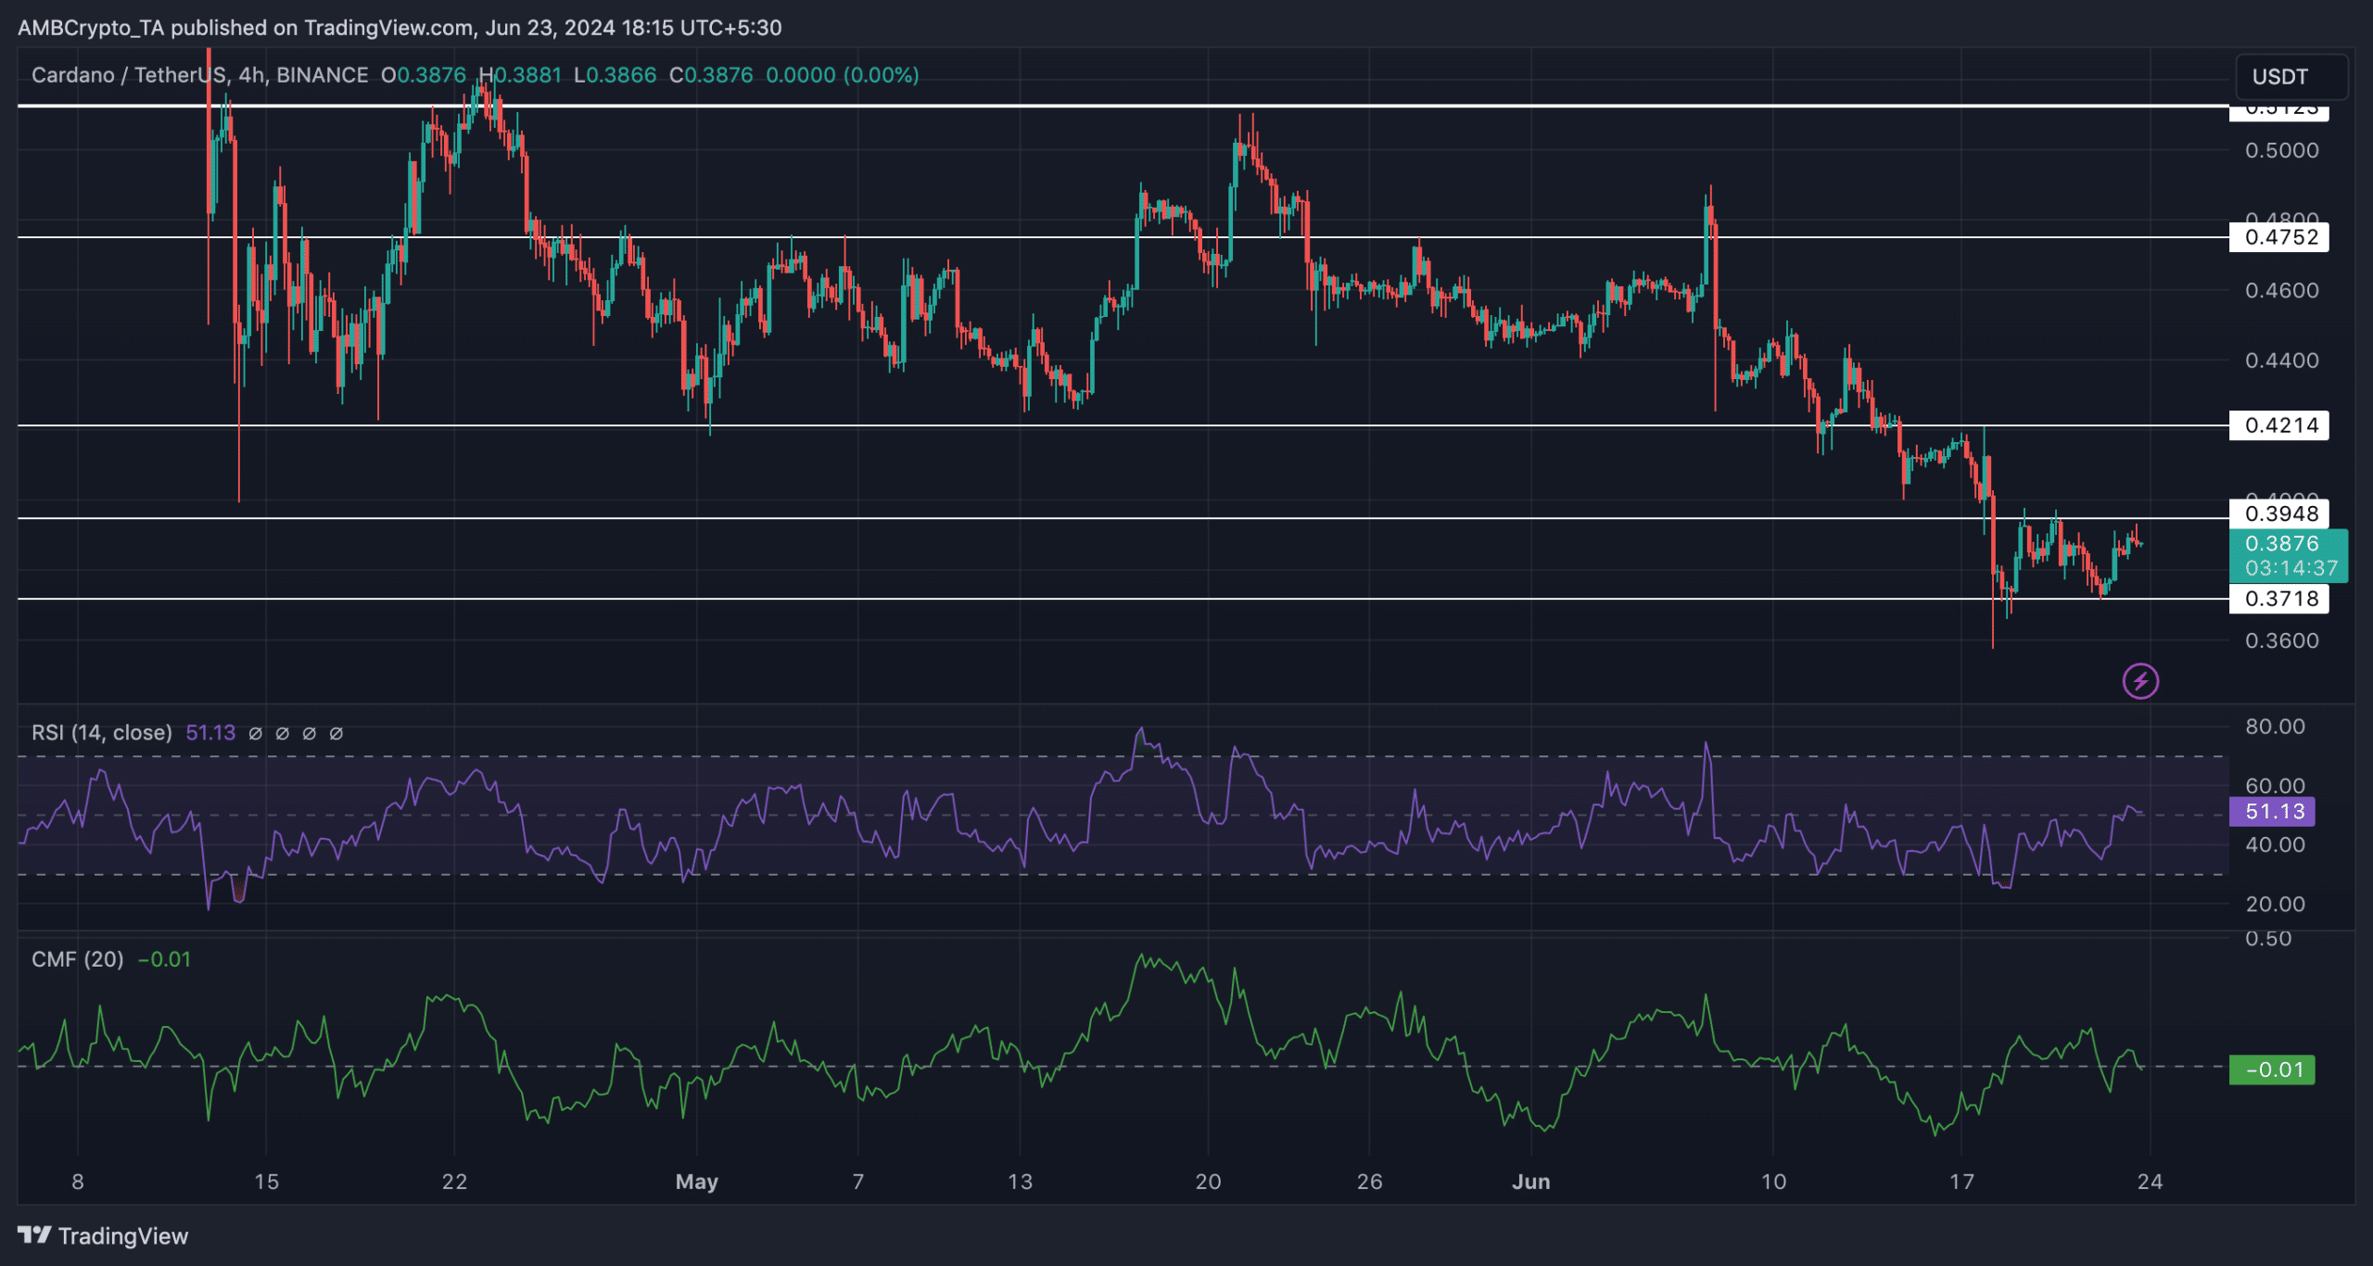The width and height of the screenshot is (2373, 1266).
Task: Click the closing price C0.3876 value
Action: coord(712,75)
